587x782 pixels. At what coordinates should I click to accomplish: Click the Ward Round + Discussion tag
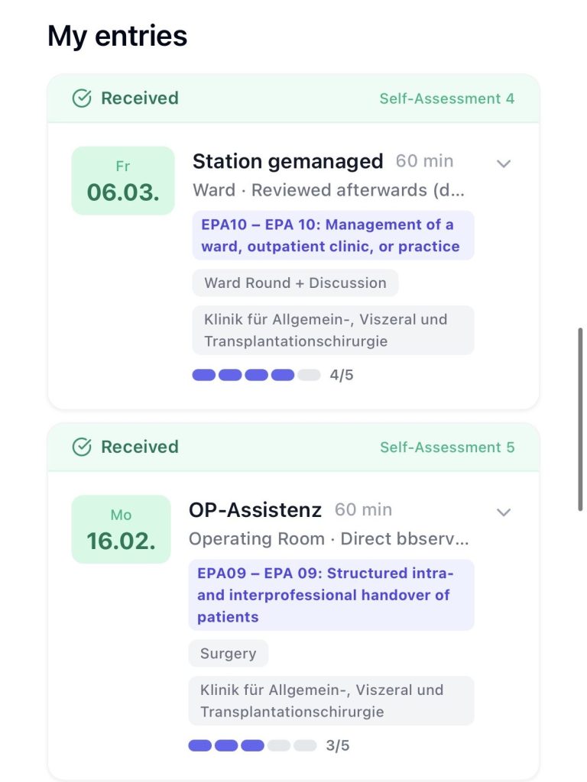click(x=295, y=283)
